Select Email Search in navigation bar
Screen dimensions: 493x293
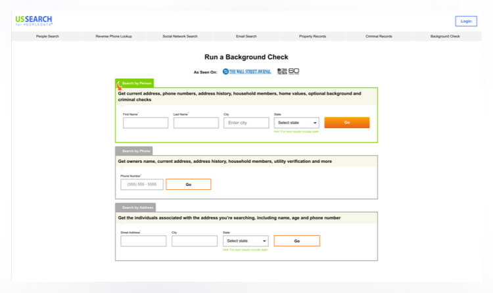[x=246, y=36]
